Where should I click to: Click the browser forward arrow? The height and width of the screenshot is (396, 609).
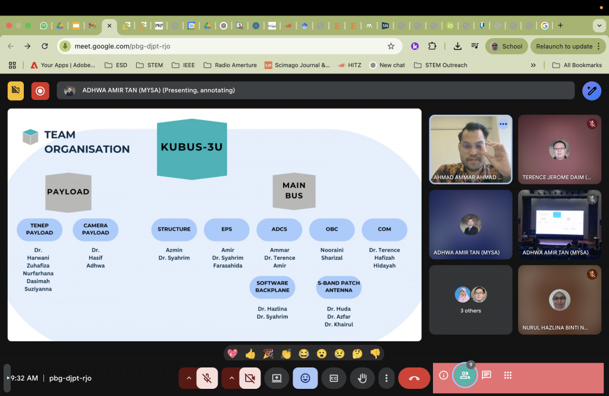point(27,46)
